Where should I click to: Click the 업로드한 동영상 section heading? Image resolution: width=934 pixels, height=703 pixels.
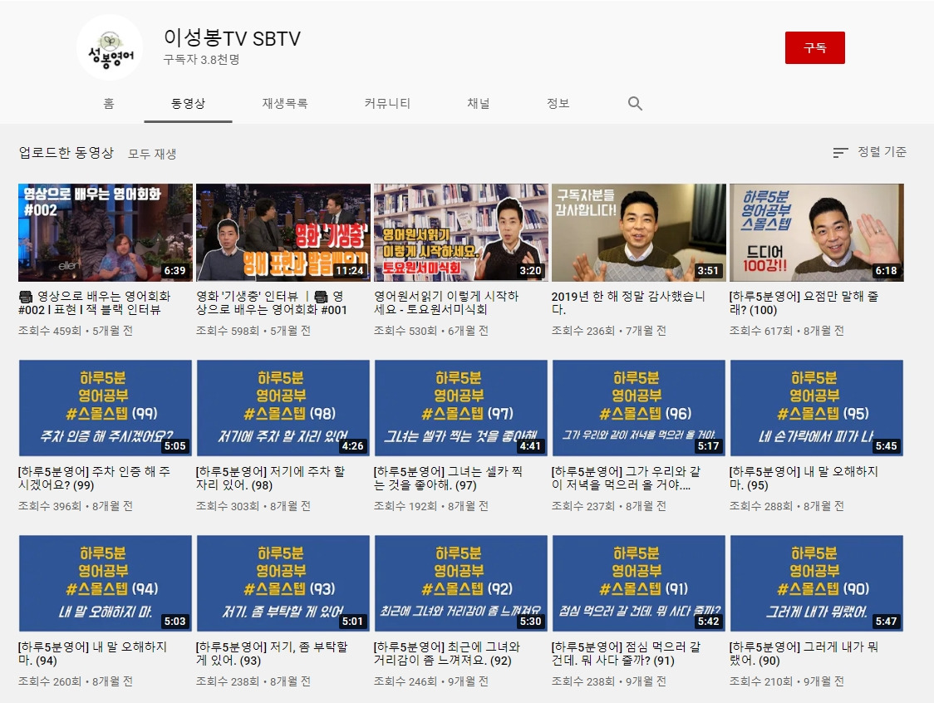point(66,153)
